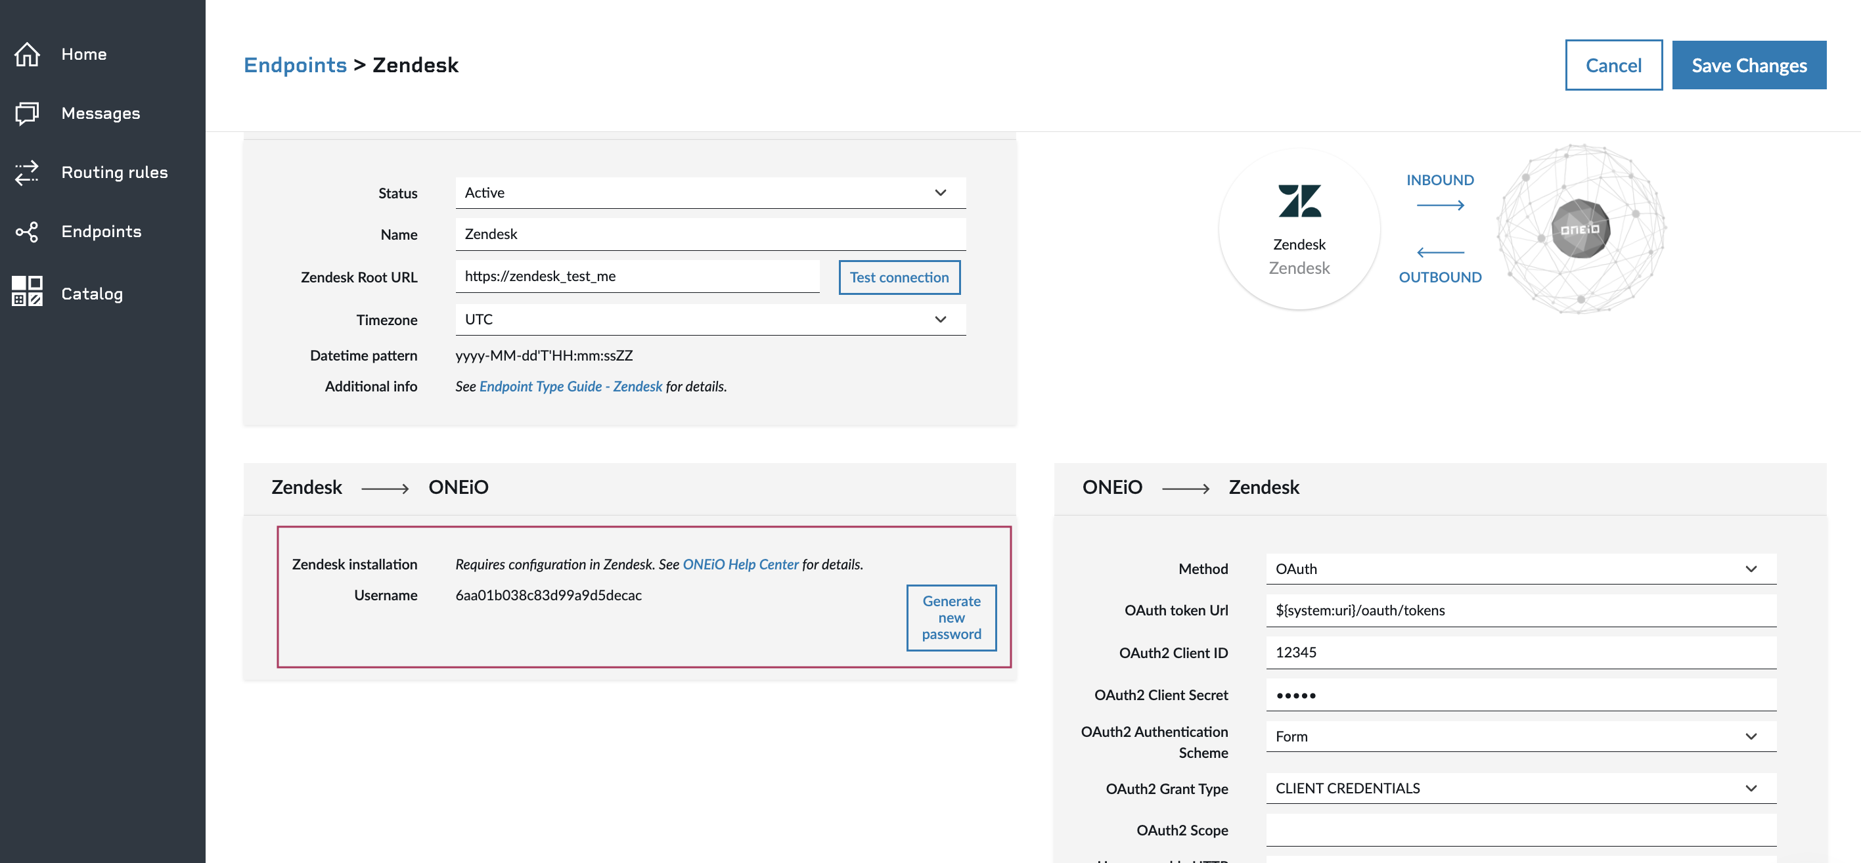This screenshot has height=863, width=1861.
Task: Expand the Status dropdown showing Active
Action: [x=710, y=193]
